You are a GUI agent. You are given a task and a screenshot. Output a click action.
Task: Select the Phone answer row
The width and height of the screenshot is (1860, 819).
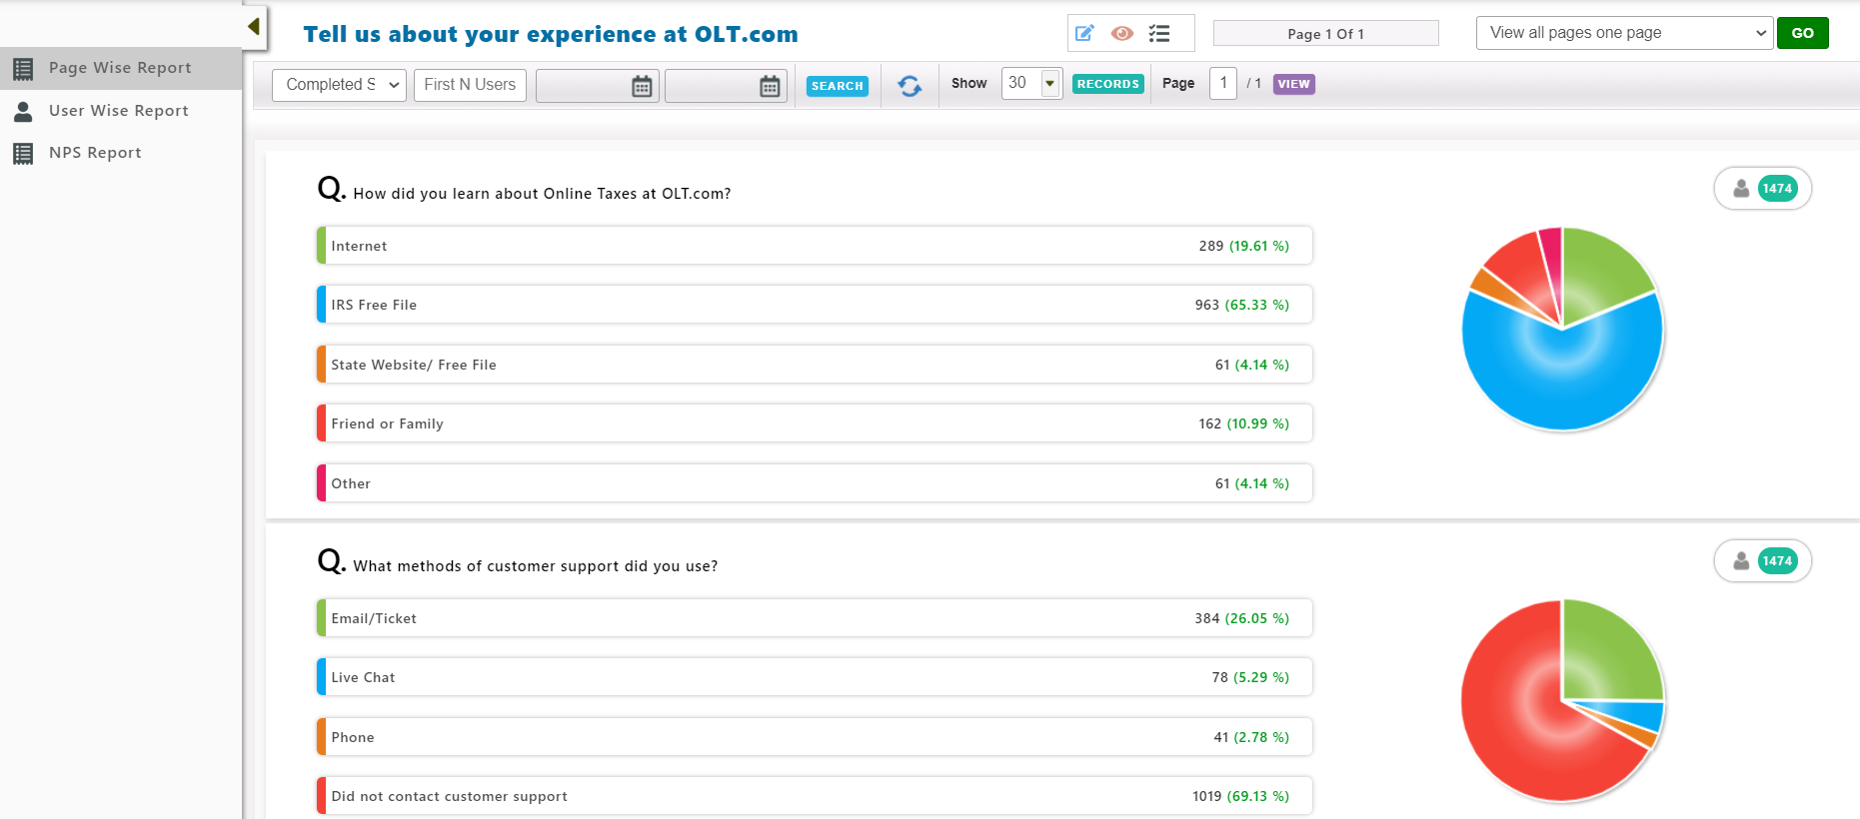[815, 737]
